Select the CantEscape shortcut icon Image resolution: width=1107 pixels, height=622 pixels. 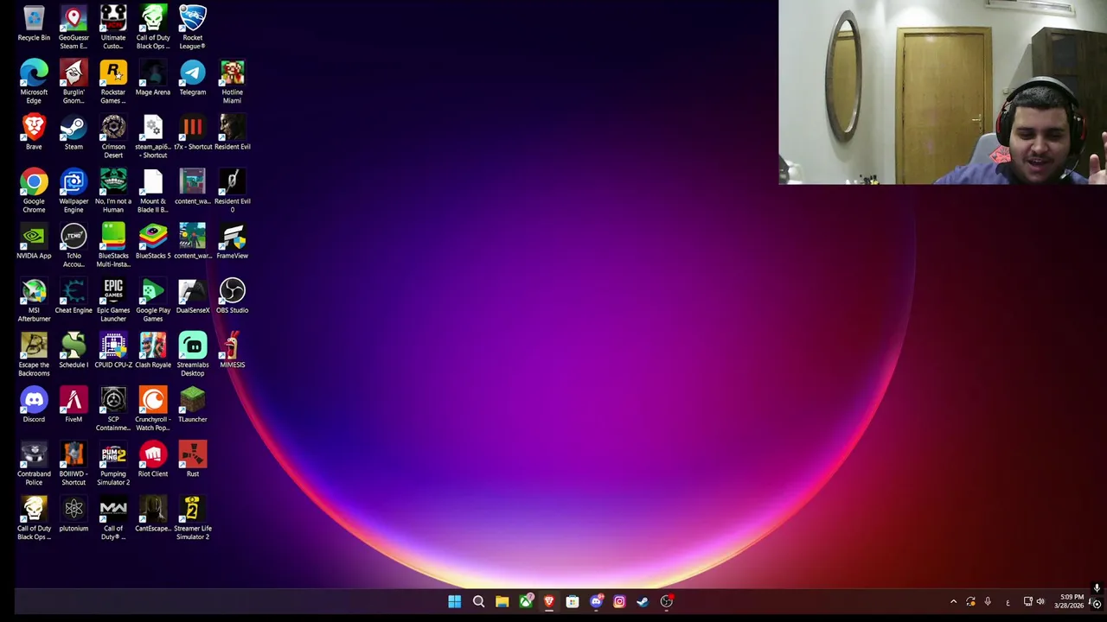(153, 513)
